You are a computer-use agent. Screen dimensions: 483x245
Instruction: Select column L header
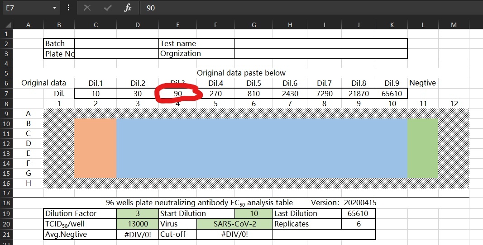point(423,25)
